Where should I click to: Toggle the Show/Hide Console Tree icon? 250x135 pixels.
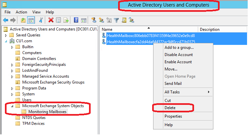pyautogui.click(x=31, y=20)
